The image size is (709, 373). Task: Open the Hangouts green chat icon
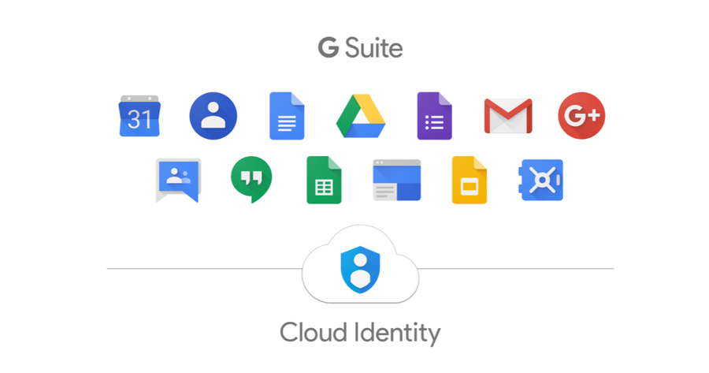[251, 179]
